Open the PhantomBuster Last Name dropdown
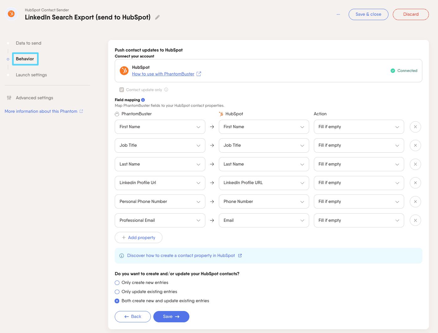 point(160,164)
